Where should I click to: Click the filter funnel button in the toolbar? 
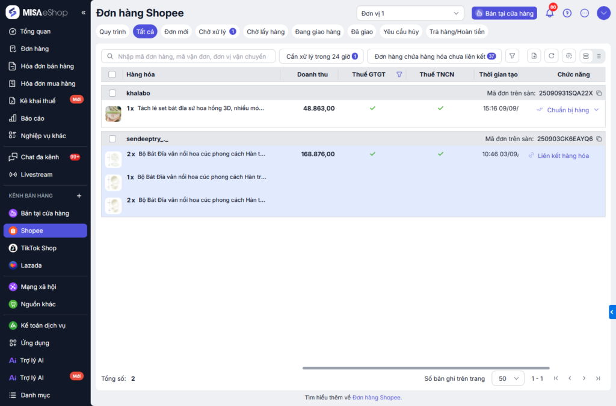tap(512, 56)
